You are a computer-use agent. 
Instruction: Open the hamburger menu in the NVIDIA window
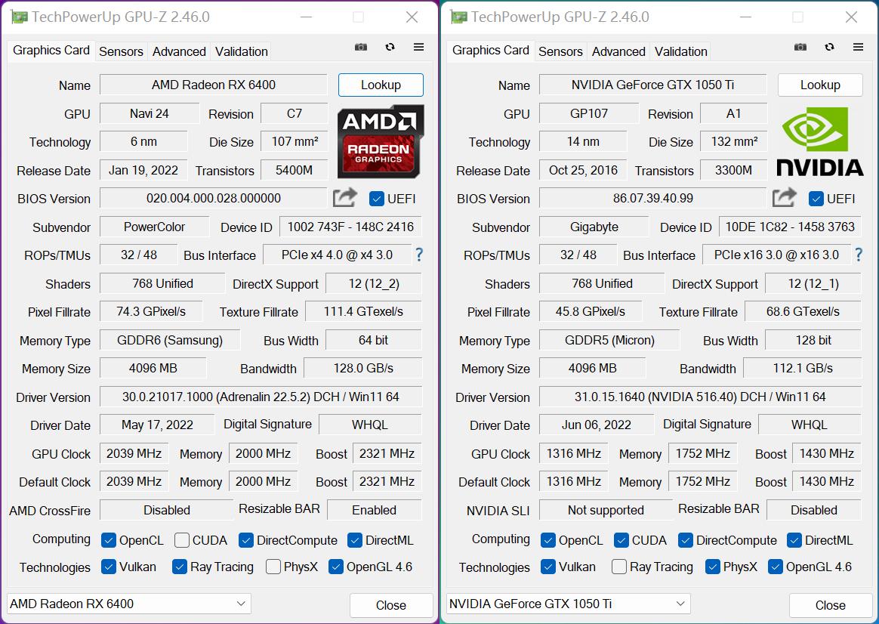(x=859, y=47)
